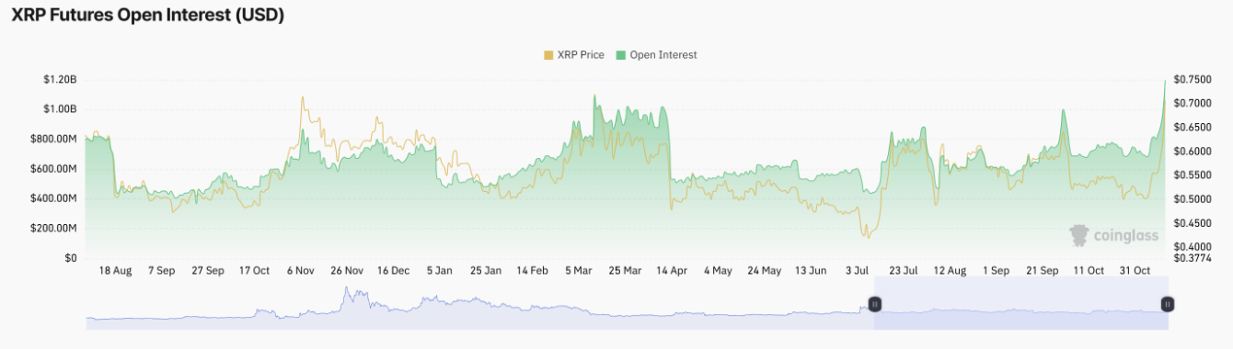Toggle the Open Interest legend series

(656, 55)
